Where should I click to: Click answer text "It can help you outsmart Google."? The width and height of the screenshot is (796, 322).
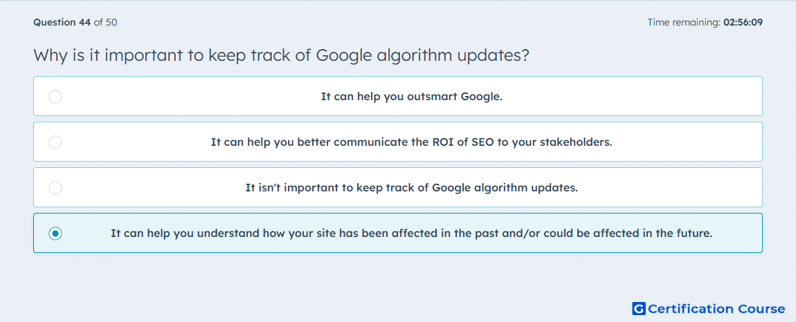(411, 96)
